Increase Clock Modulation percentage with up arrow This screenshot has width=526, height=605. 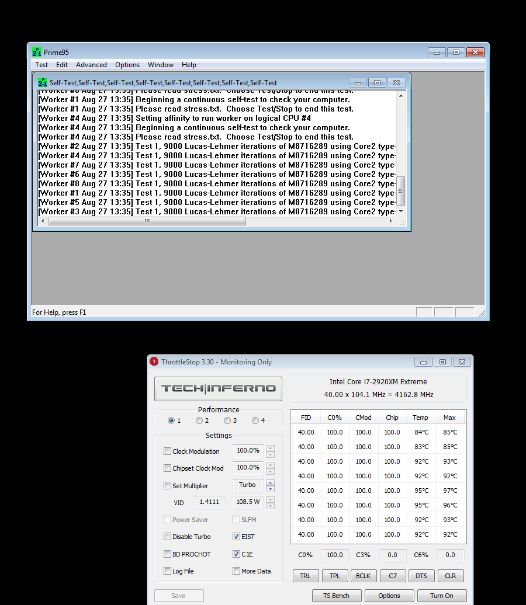pyautogui.click(x=271, y=448)
